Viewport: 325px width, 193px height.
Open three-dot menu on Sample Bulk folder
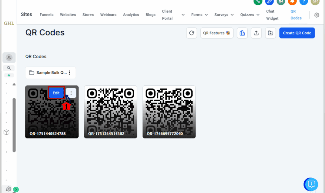pos(70,72)
